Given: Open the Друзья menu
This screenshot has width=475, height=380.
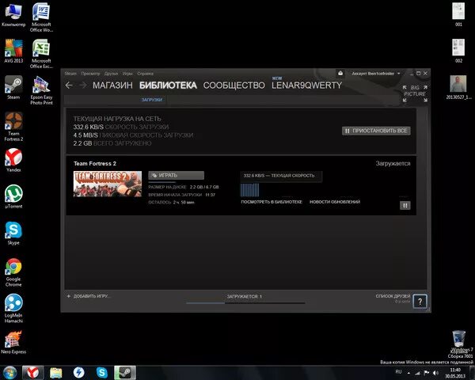Looking at the screenshot, I should (x=111, y=74).
